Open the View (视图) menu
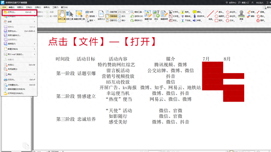This screenshot has width=271, height=152. pos(20,7)
